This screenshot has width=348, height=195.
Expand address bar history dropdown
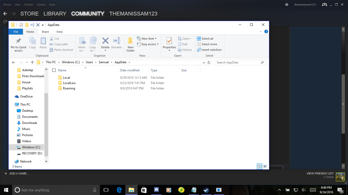pyautogui.click(x=204, y=62)
